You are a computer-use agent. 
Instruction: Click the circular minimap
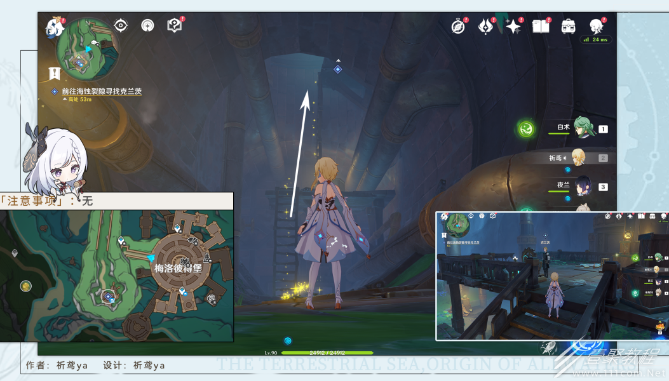tap(88, 49)
